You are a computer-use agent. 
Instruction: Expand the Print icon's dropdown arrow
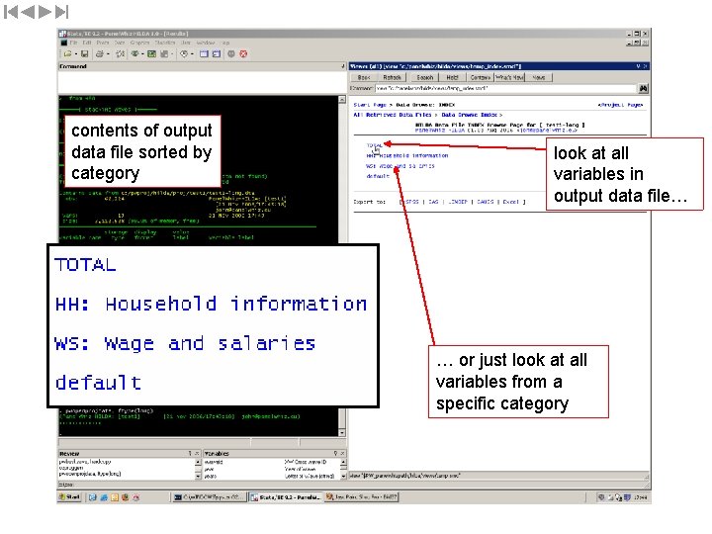point(108,54)
